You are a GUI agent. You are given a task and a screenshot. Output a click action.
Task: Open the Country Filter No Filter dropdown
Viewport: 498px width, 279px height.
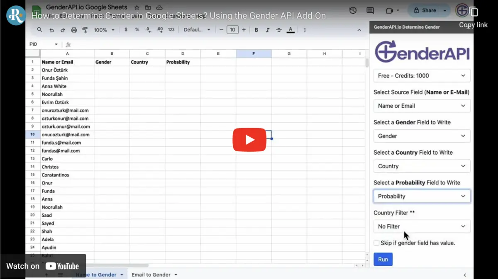click(422, 226)
